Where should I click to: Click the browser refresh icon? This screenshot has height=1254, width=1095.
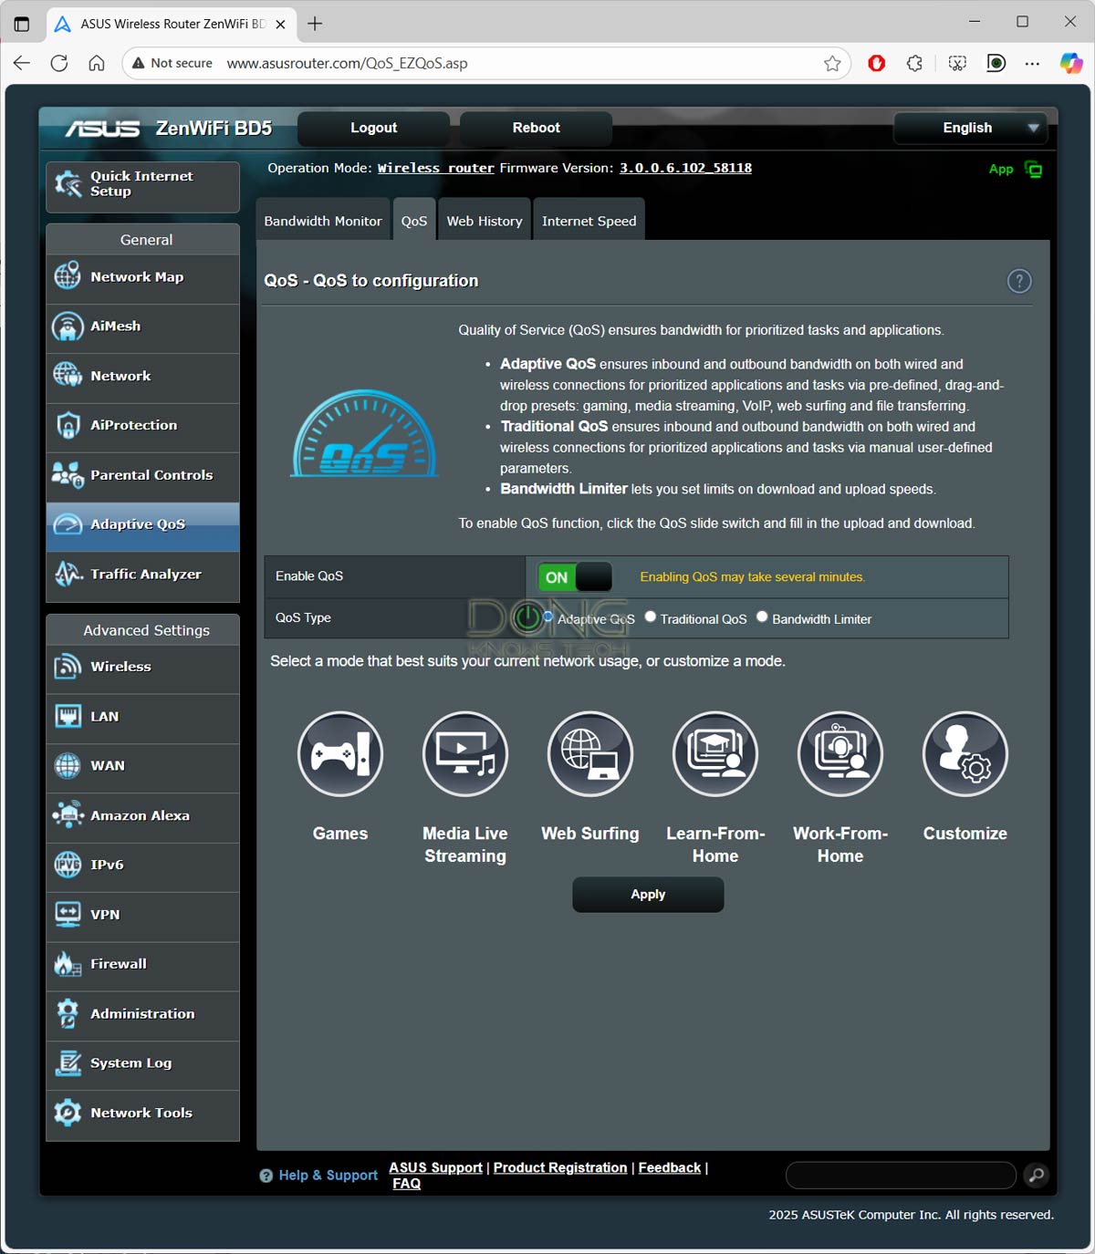(59, 63)
